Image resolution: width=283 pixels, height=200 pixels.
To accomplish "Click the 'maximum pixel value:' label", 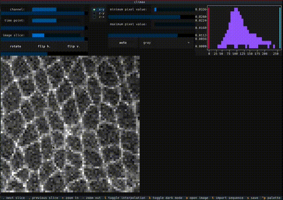I will [128, 24].
